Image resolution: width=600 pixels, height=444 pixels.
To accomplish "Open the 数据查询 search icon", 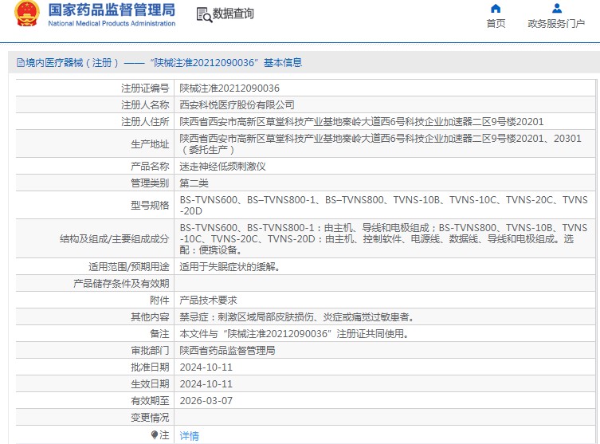I will click(x=203, y=14).
